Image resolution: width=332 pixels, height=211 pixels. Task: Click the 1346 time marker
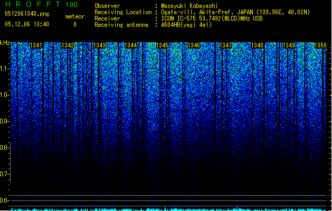pos(194,45)
